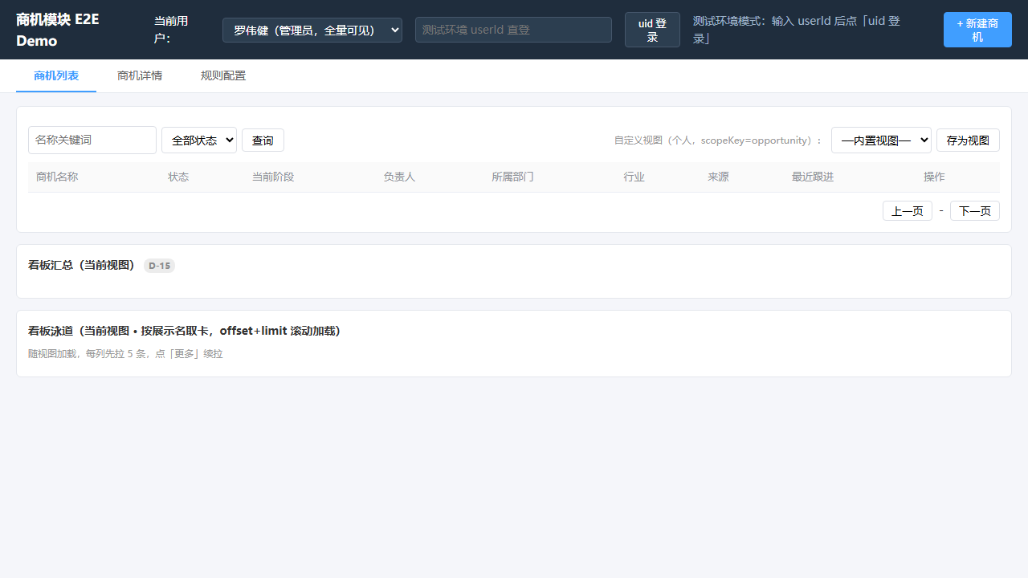Select the 商机列表 tab
Screen dimensions: 1028x578
click(56, 75)
